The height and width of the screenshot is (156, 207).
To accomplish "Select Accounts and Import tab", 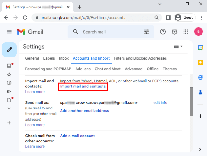I will (x=91, y=58).
